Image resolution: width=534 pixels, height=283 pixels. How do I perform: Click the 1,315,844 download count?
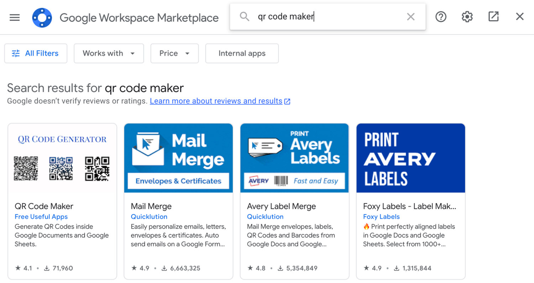click(x=417, y=268)
